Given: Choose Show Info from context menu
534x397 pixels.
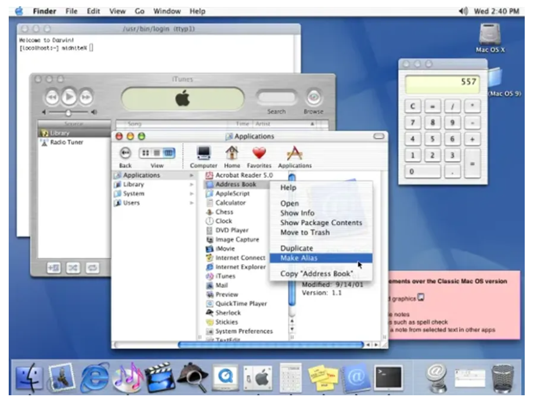Looking at the screenshot, I should coord(321,213).
